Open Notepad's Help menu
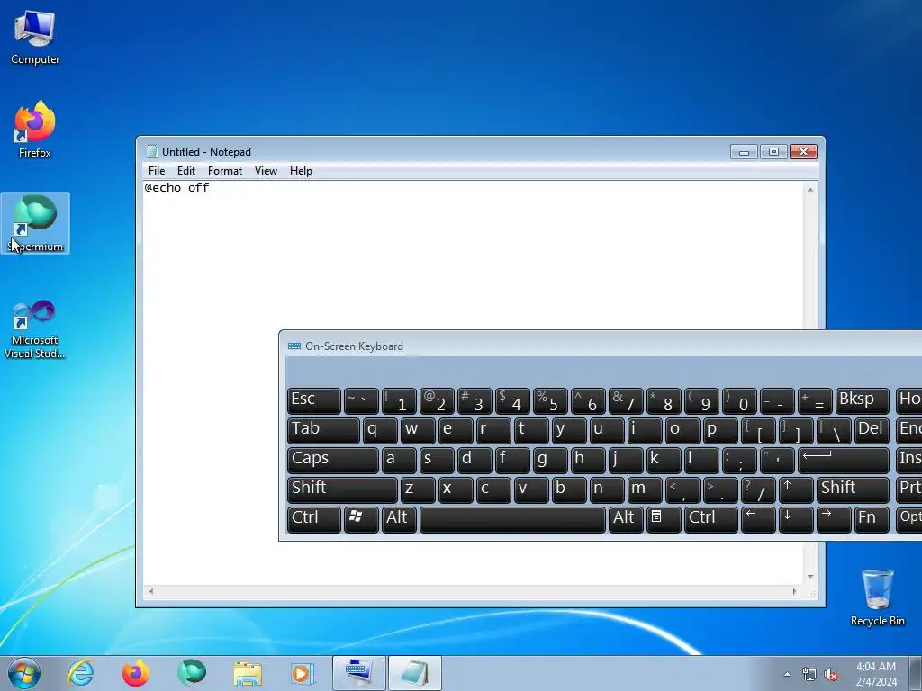Screen dimensions: 922x691 coord(301,170)
